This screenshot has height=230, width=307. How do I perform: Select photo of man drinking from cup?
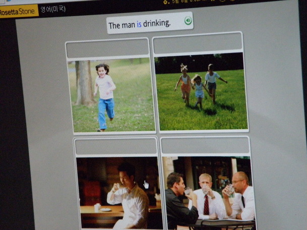pos(119,193)
